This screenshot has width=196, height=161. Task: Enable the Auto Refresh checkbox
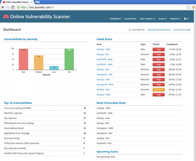(130, 30)
